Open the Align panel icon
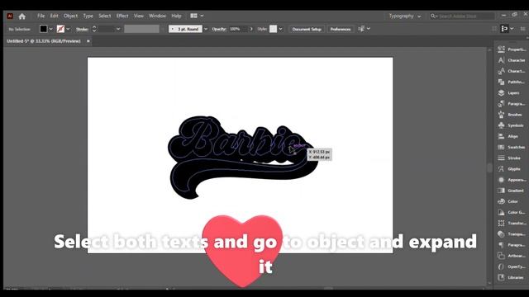 point(502,136)
